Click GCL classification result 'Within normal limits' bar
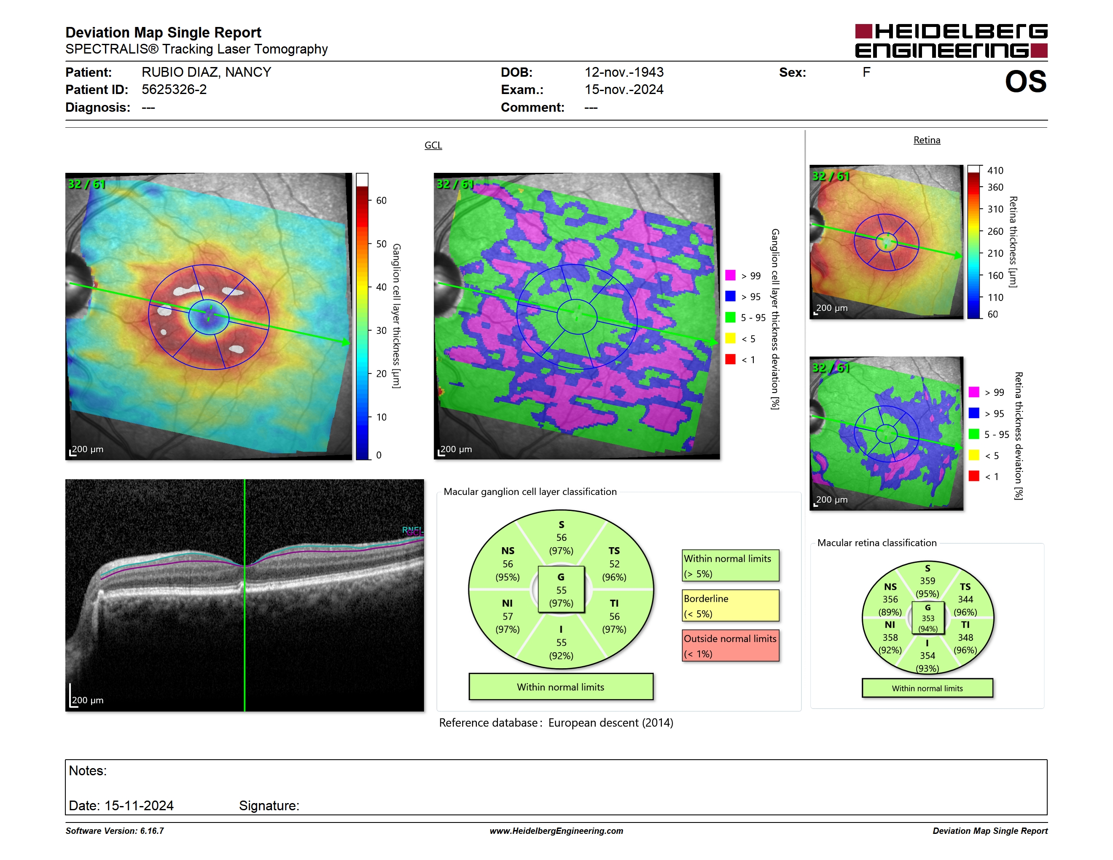 tap(561, 687)
